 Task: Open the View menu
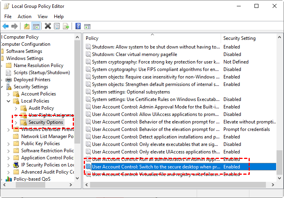tap(42, 17)
